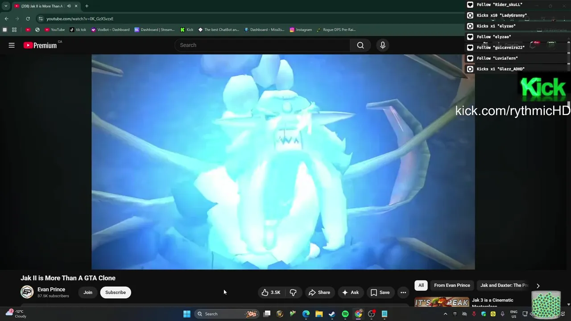The width and height of the screenshot is (571, 321).
Task: Go back with browser back arrow
Action: 6,19
